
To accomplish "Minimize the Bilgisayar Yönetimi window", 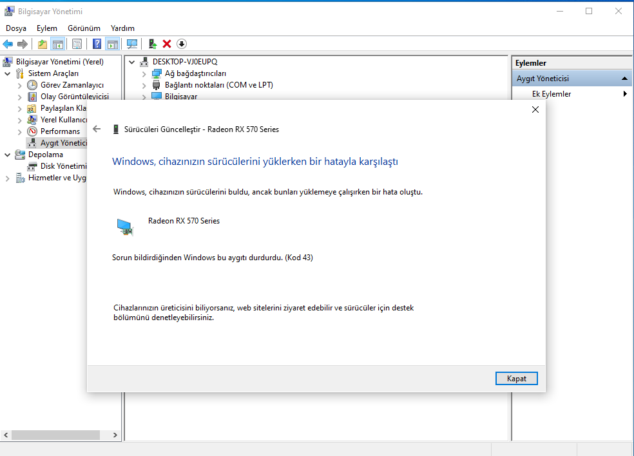I will [560, 12].
